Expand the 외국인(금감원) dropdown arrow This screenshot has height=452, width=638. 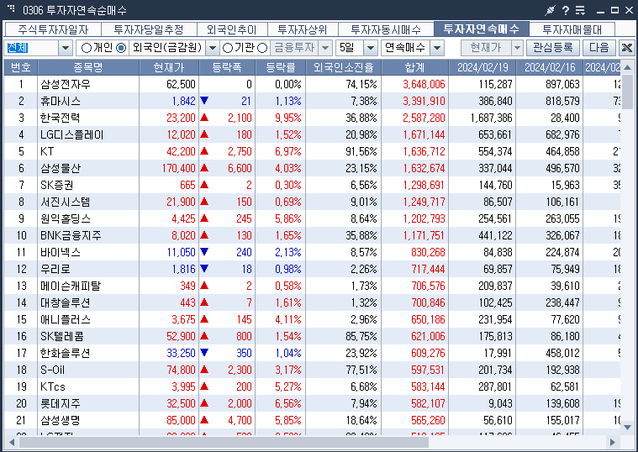(213, 48)
